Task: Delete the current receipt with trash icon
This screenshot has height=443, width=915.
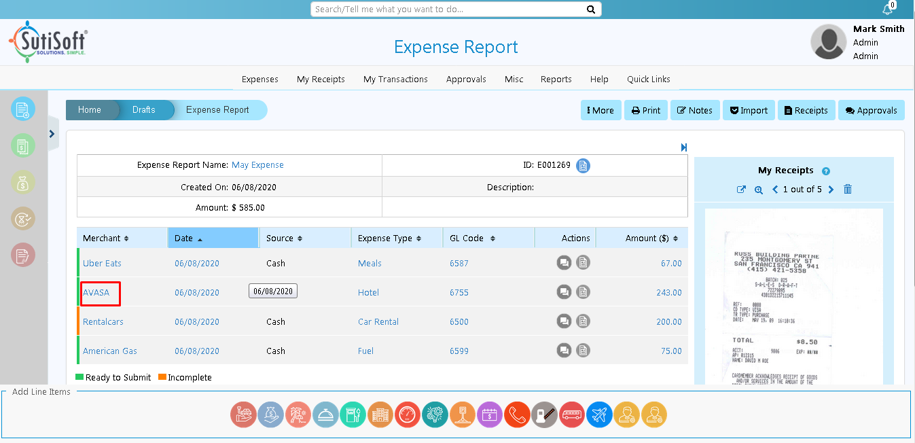Action: click(848, 189)
